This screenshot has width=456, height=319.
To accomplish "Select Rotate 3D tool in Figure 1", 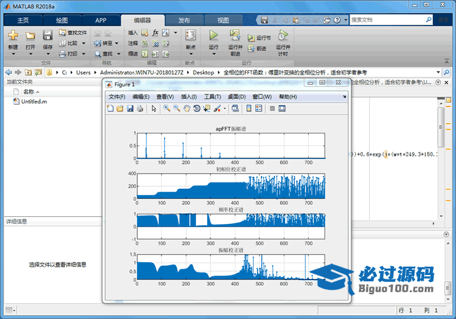I will 197,108.
